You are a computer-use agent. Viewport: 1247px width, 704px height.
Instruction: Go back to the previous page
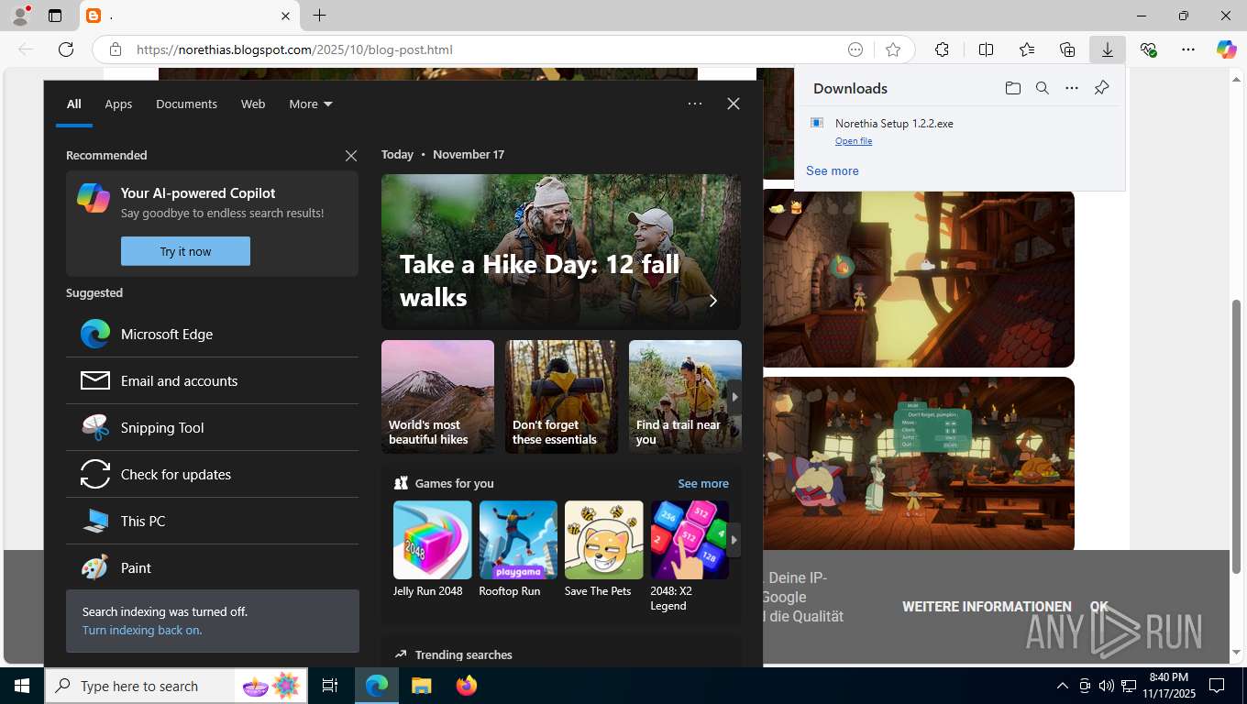pos(26,49)
